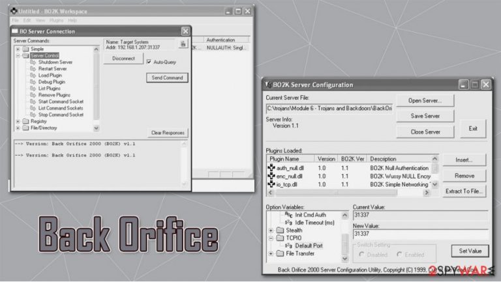Click the plugins list horizontal scrollbar

348,193
